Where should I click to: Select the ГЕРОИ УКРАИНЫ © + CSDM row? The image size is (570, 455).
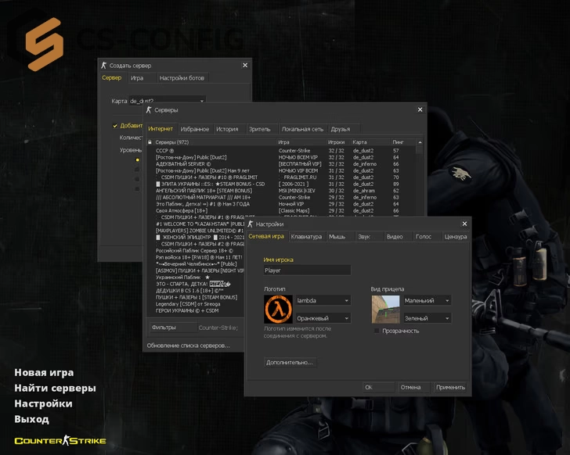coord(196,310)
